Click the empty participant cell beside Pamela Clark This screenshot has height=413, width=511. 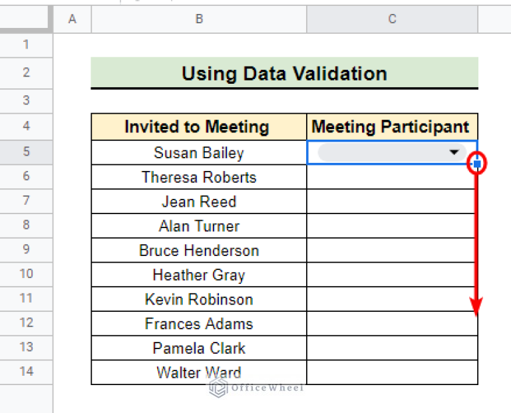click(x=393, y=348)
